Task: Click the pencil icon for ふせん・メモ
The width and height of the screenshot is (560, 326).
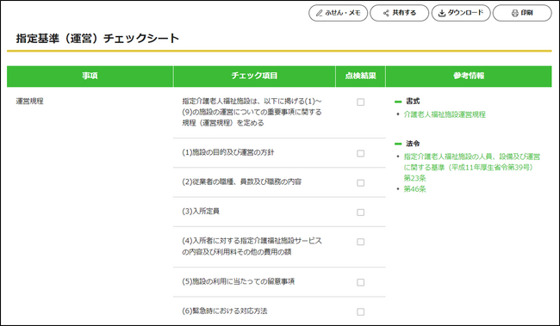Action: click(320, 13)
